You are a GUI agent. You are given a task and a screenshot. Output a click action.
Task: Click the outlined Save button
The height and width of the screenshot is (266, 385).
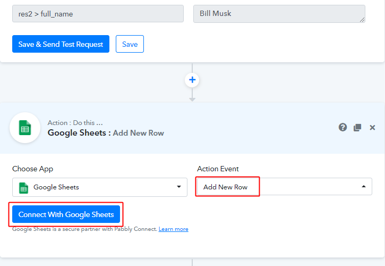coord(130,44)
